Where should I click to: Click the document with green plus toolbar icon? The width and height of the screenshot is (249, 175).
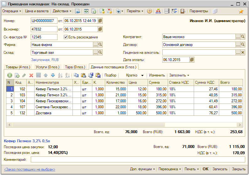click(94, 11)
